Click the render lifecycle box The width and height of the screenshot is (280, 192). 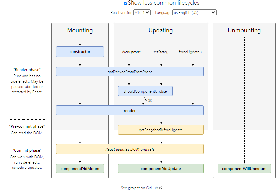point(129,110)
